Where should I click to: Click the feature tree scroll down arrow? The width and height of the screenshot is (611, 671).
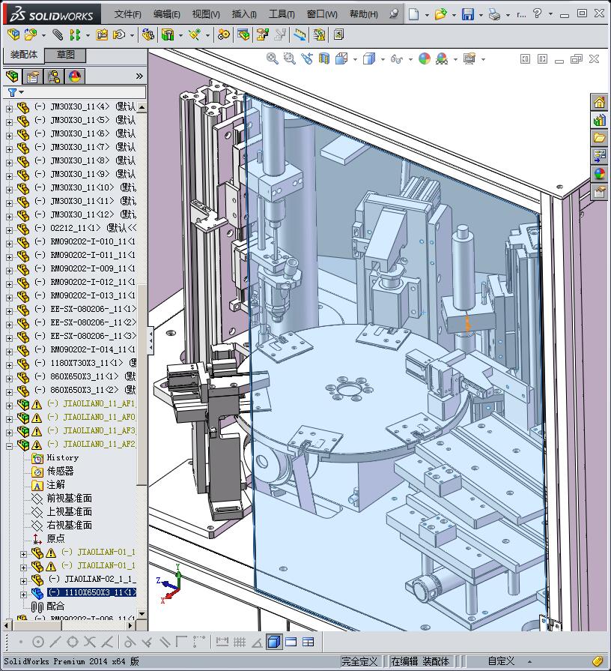tap(142, 614)
